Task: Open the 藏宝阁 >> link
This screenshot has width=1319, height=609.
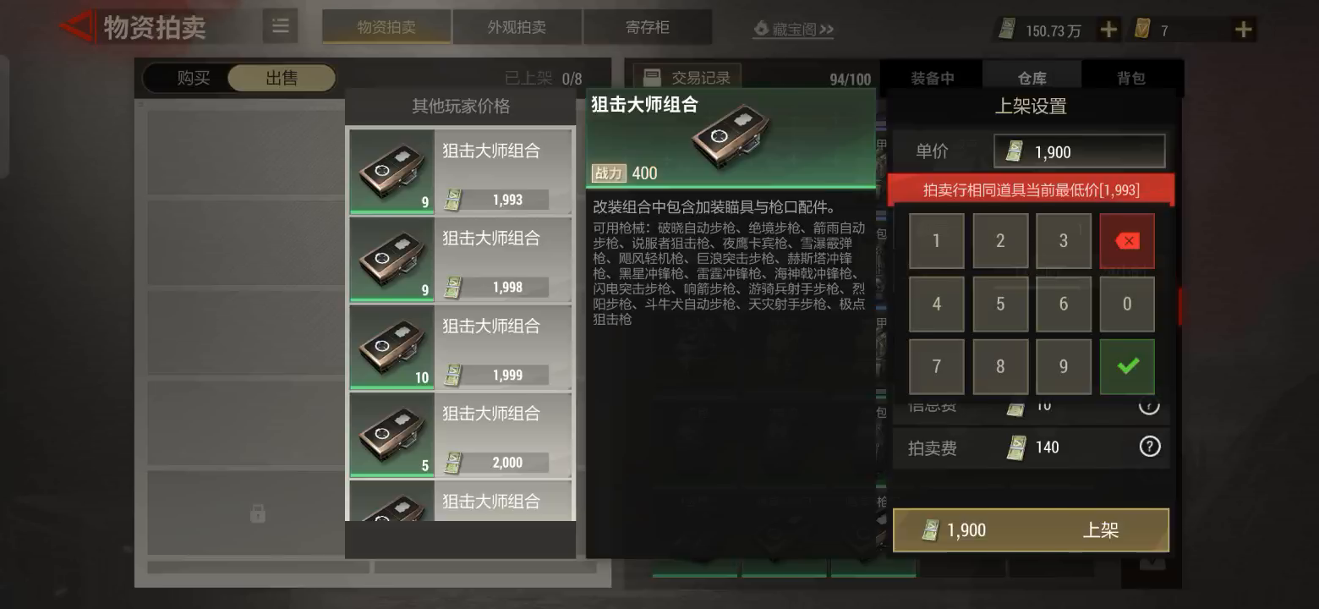Action: click(794, 30)
